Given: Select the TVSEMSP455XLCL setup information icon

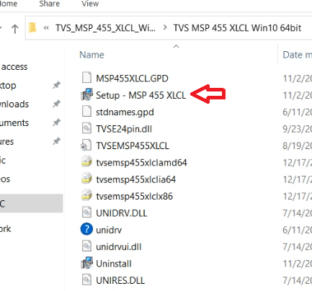Looking at the screenshot, I should coord(86,145).
